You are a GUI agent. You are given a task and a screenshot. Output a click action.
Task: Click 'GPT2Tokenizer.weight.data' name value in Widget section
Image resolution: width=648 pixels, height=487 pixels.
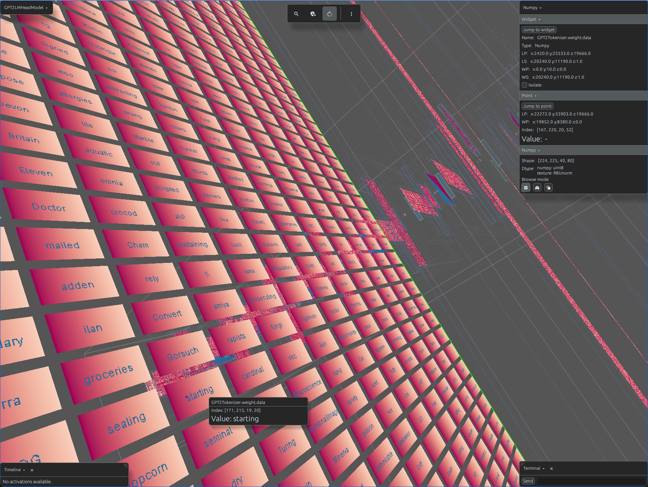click(x=564, y=38)
